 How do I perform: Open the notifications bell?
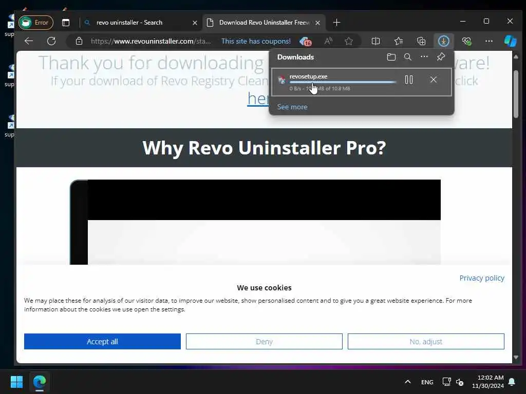point(512,382)
